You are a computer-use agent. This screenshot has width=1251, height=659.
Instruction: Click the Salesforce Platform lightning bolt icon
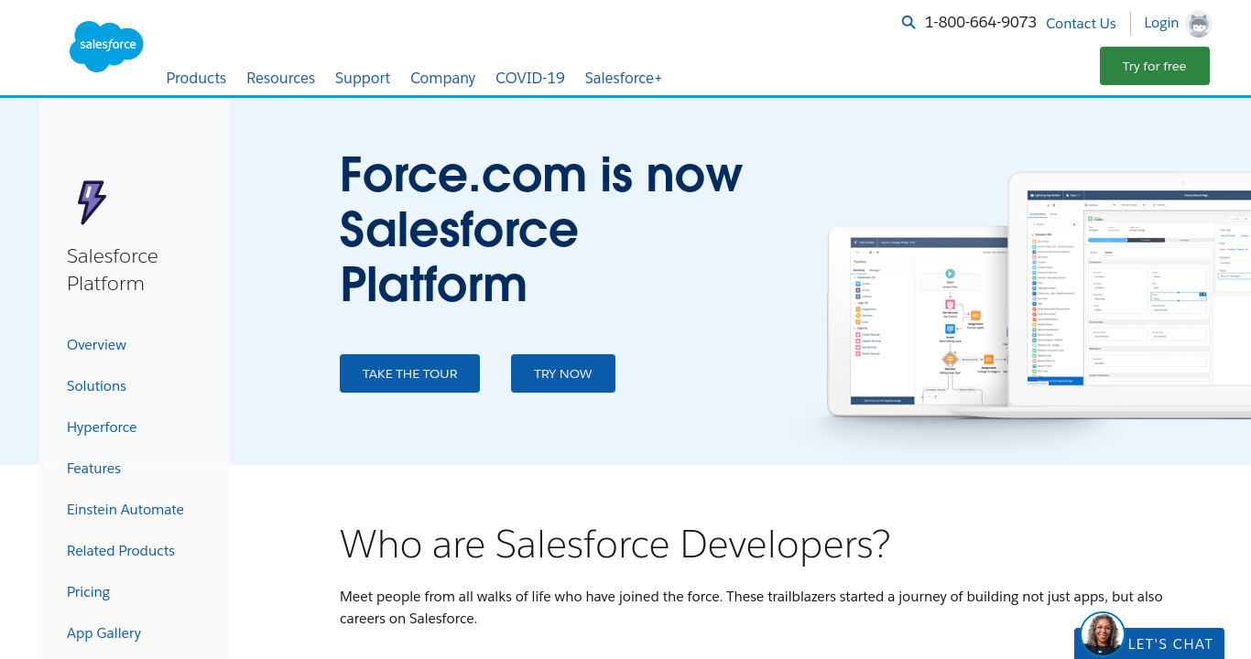[x=92, y=202]
